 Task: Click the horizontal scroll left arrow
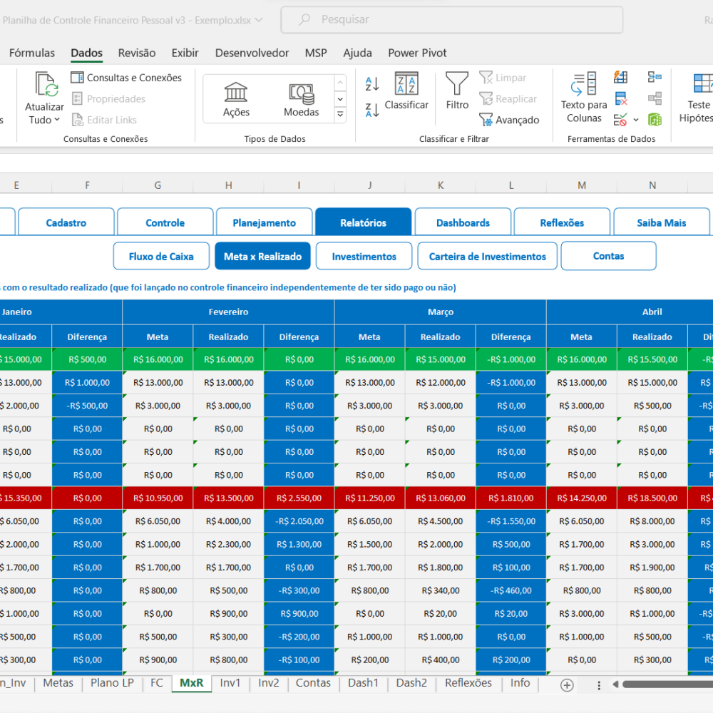coord(615,684)
